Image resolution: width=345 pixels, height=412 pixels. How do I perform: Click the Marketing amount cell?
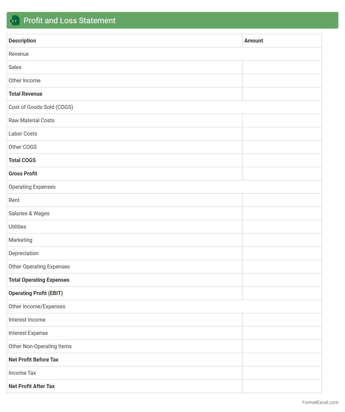pos(282,240)
